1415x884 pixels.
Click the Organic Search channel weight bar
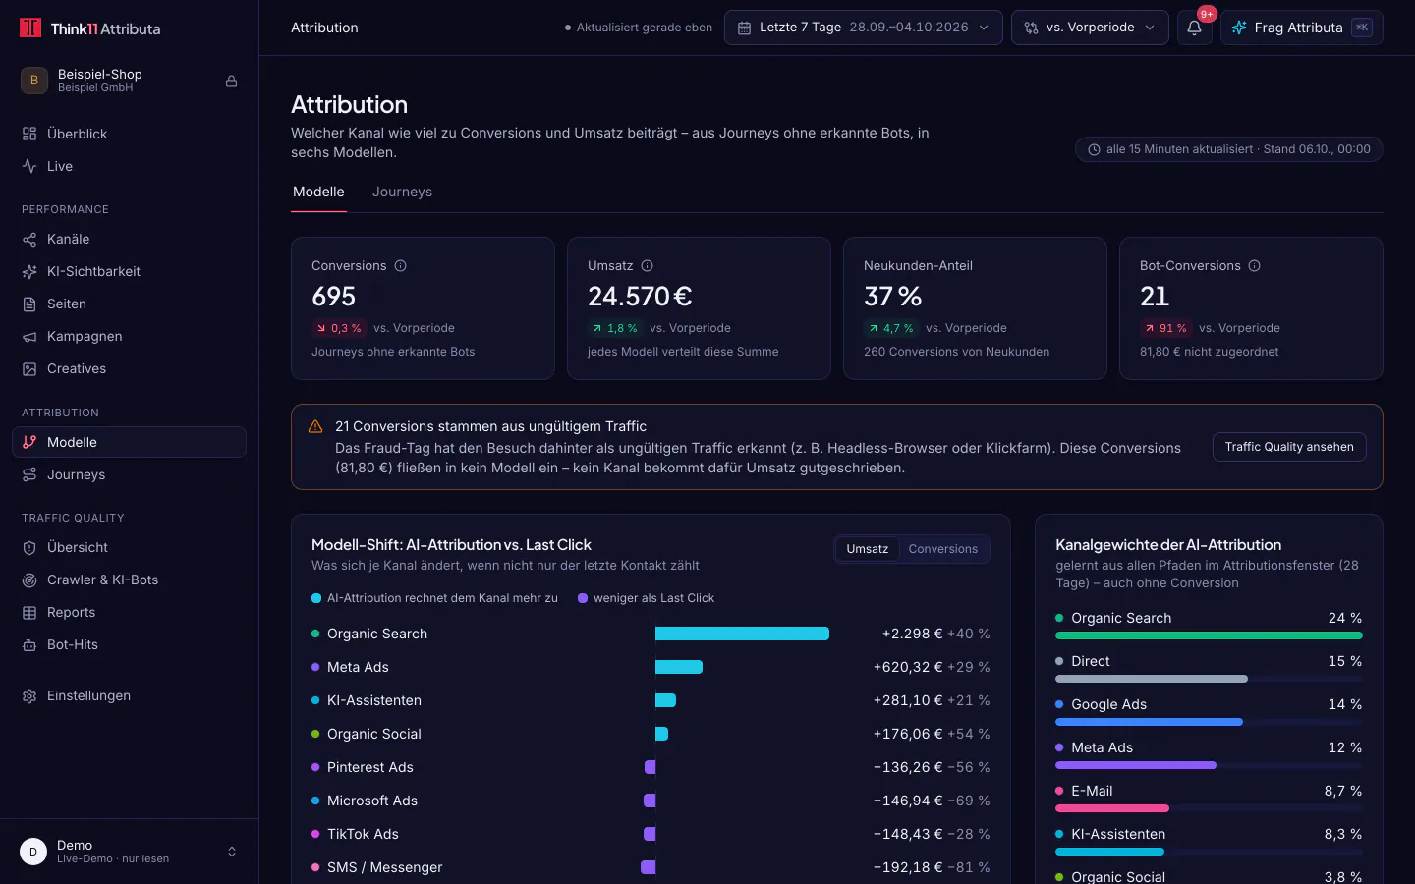(x=1209, y=635)
